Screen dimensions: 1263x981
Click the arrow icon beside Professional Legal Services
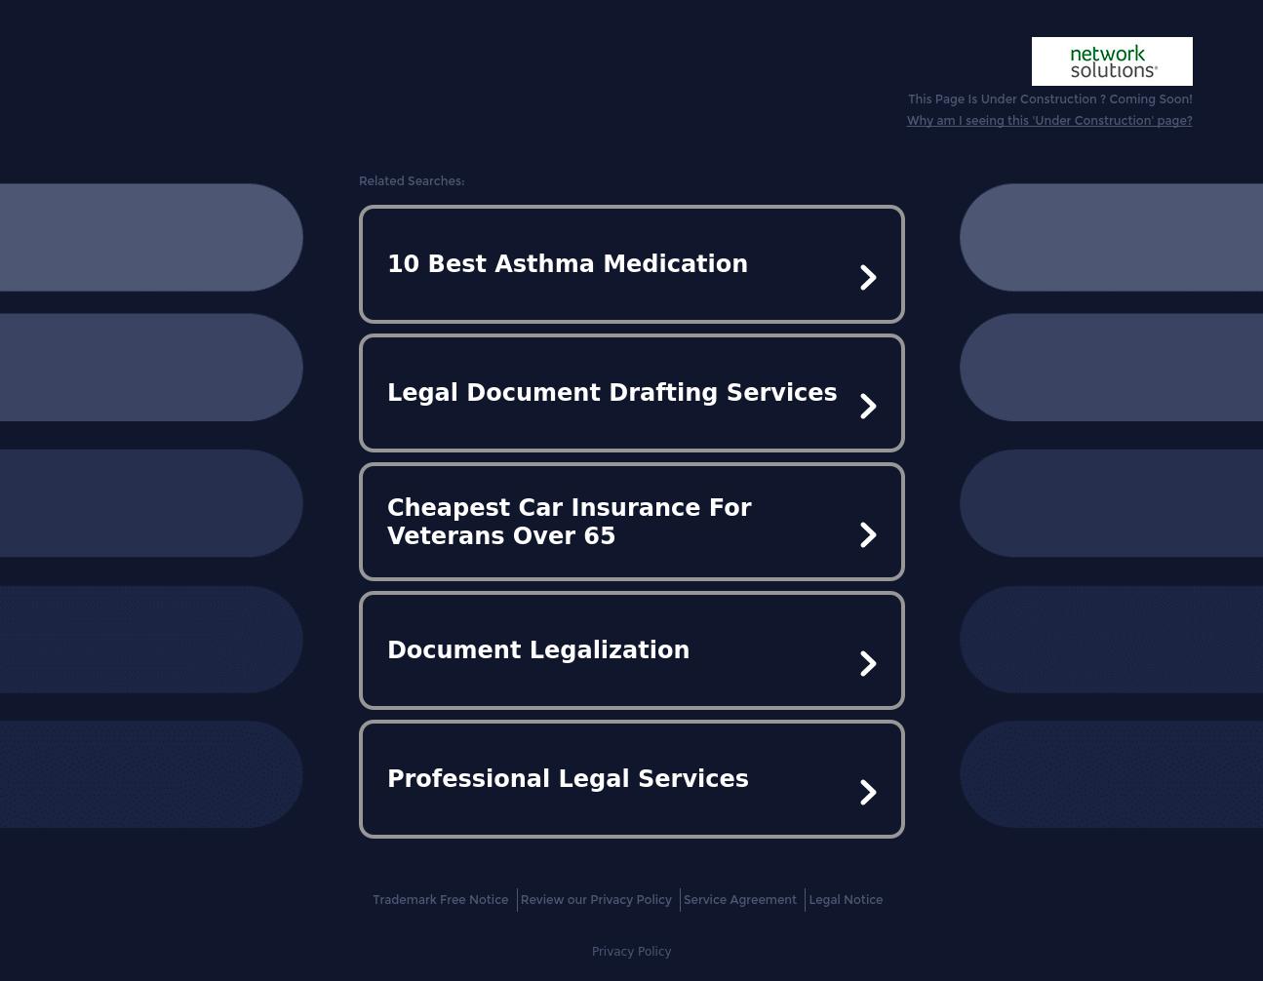click(867, 792)
